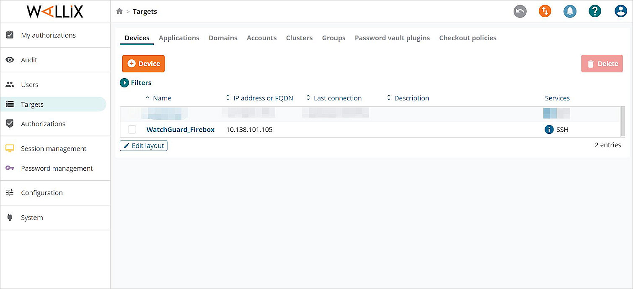Open Password management
The height and width of the screenshot is (289, 633).
(57, 168)
